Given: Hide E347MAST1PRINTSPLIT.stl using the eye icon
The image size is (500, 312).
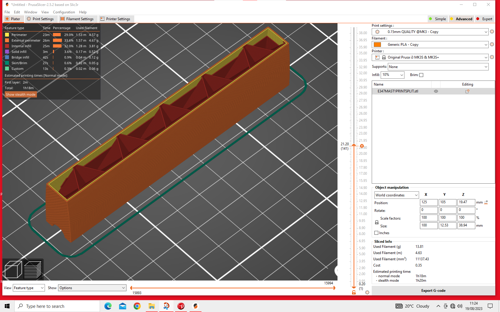Looking at the screenshot, I should pyautogui.click(x=436, y=92).
